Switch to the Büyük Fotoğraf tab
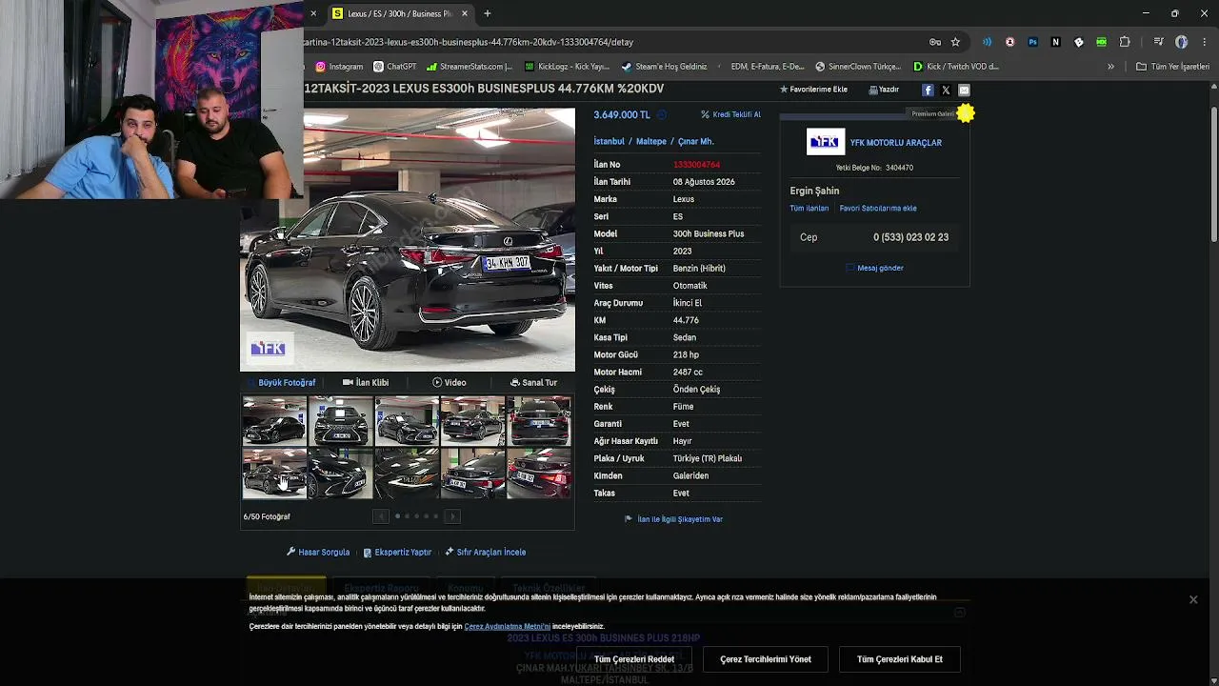The height and width of the screenshot is (686, 1219). click(283, 383)
